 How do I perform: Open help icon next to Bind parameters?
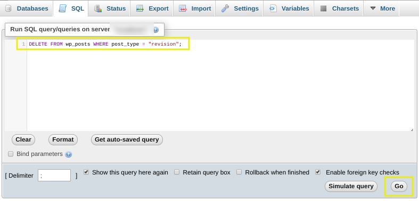[x=68, y=154]
